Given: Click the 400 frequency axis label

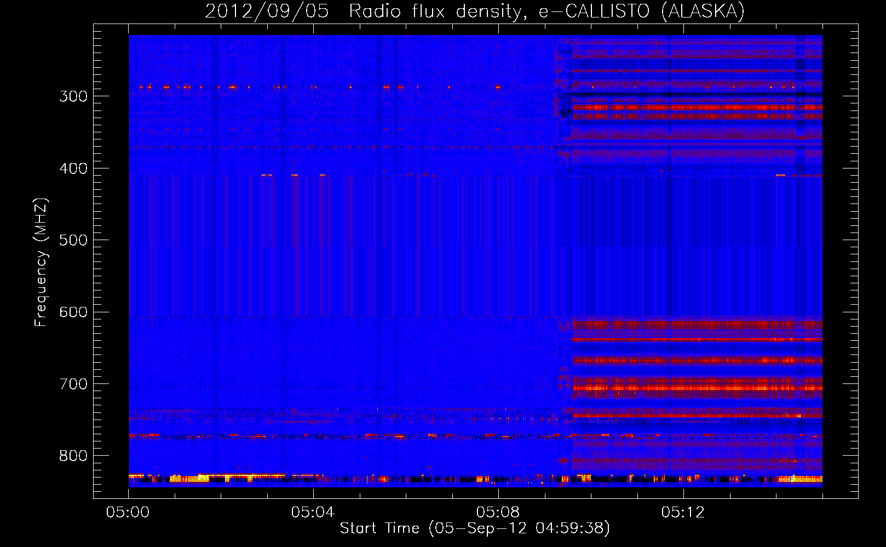Looking at the screenshot, I should pos(73,168).
